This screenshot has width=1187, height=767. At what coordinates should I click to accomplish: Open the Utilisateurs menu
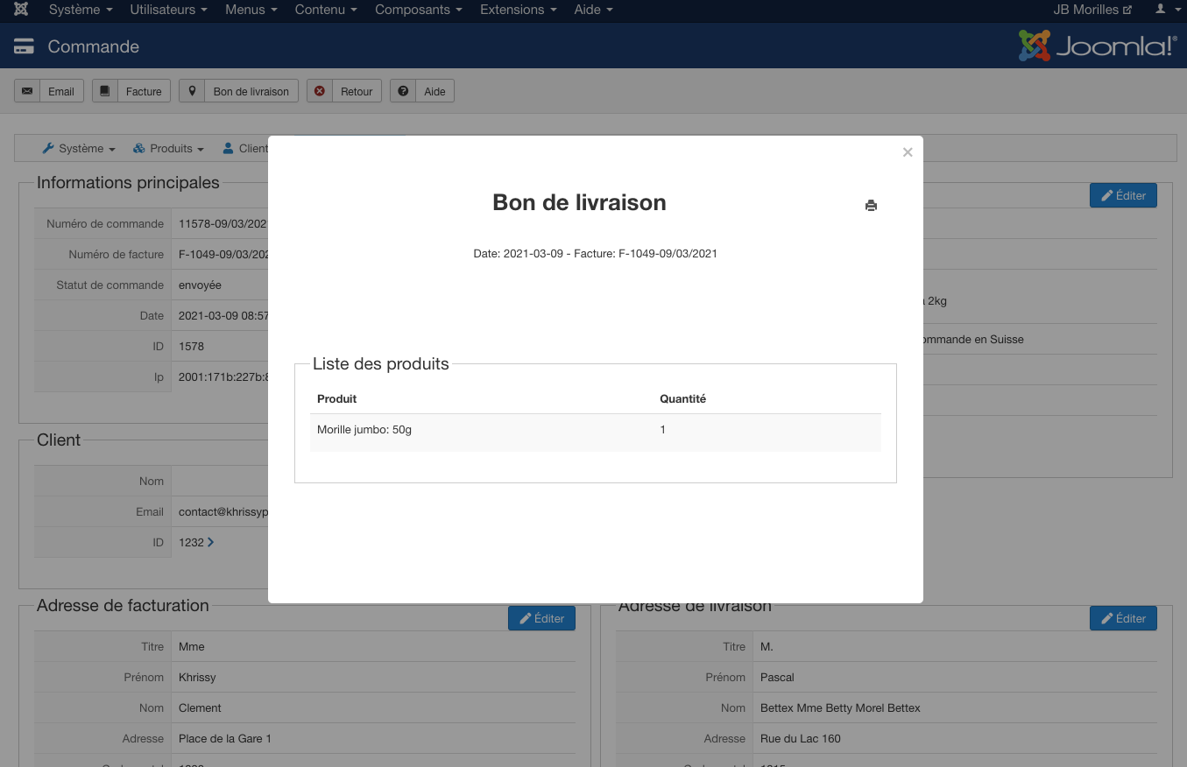pyautogui.click(x=168, y=10)
